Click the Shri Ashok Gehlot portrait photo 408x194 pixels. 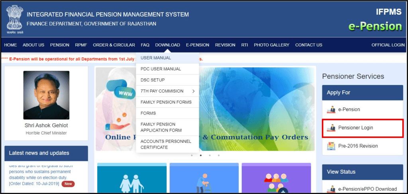tap(46, 95)
